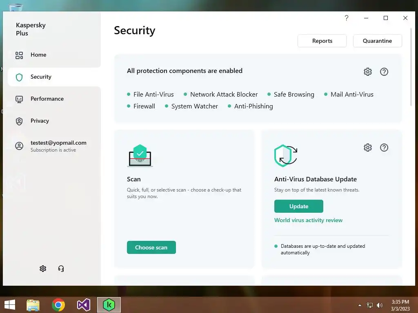Click the Home grid icon

point(19,55)
